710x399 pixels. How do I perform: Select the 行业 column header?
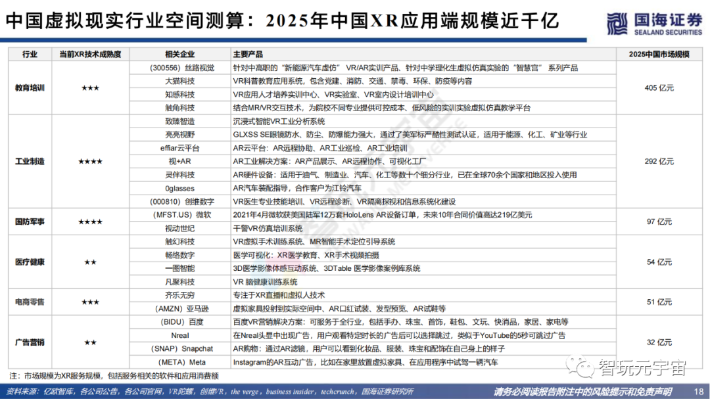tap(30, 55)
